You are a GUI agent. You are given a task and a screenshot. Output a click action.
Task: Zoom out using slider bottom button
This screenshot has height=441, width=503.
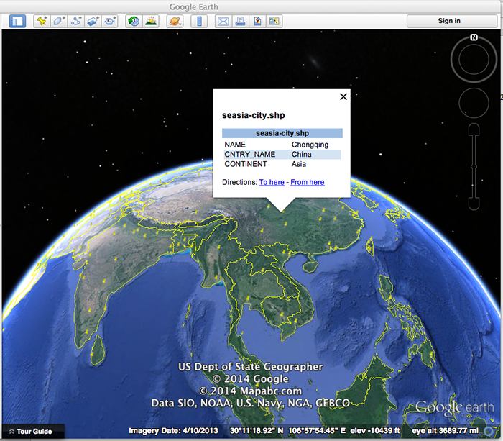pos(474,204)
